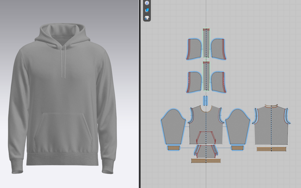Select the lower left hood lining panel
Screen dimensions: 301x188
pyautogui.click(x=194, y=82)
